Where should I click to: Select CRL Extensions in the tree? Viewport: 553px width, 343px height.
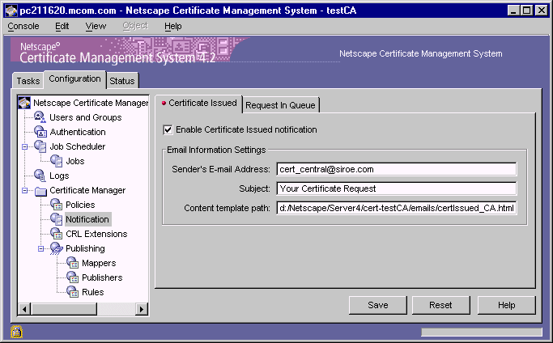(x=96, y=234)
